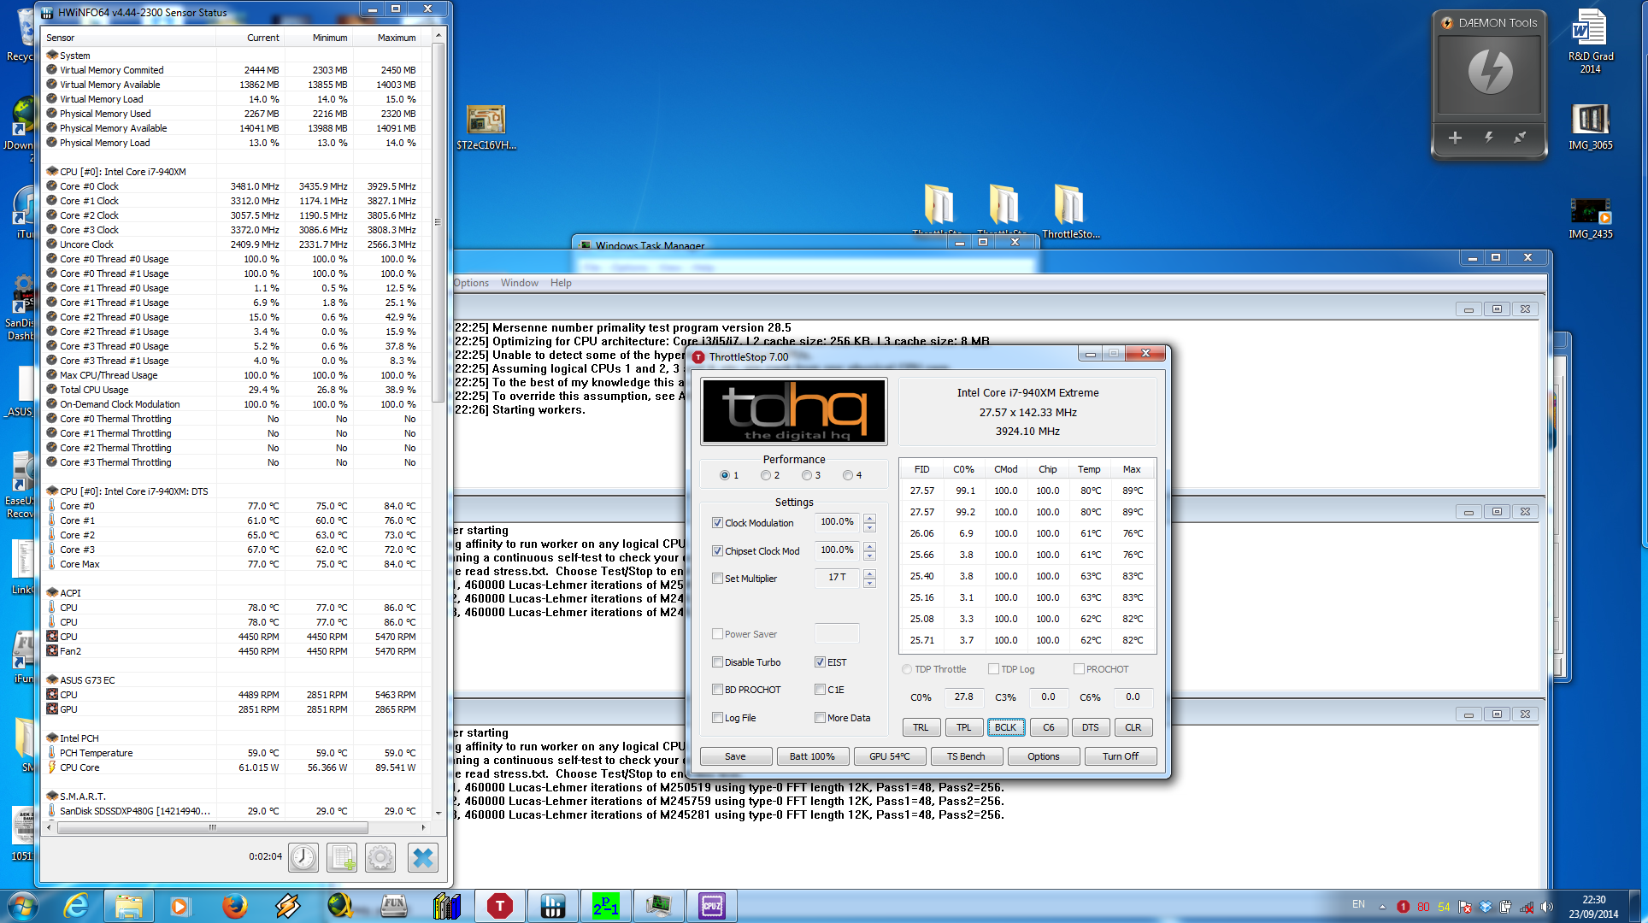Click the Turn Off button
Image resolution: width=1648 pixels, height=923 pixels.
coord(1120,756)
